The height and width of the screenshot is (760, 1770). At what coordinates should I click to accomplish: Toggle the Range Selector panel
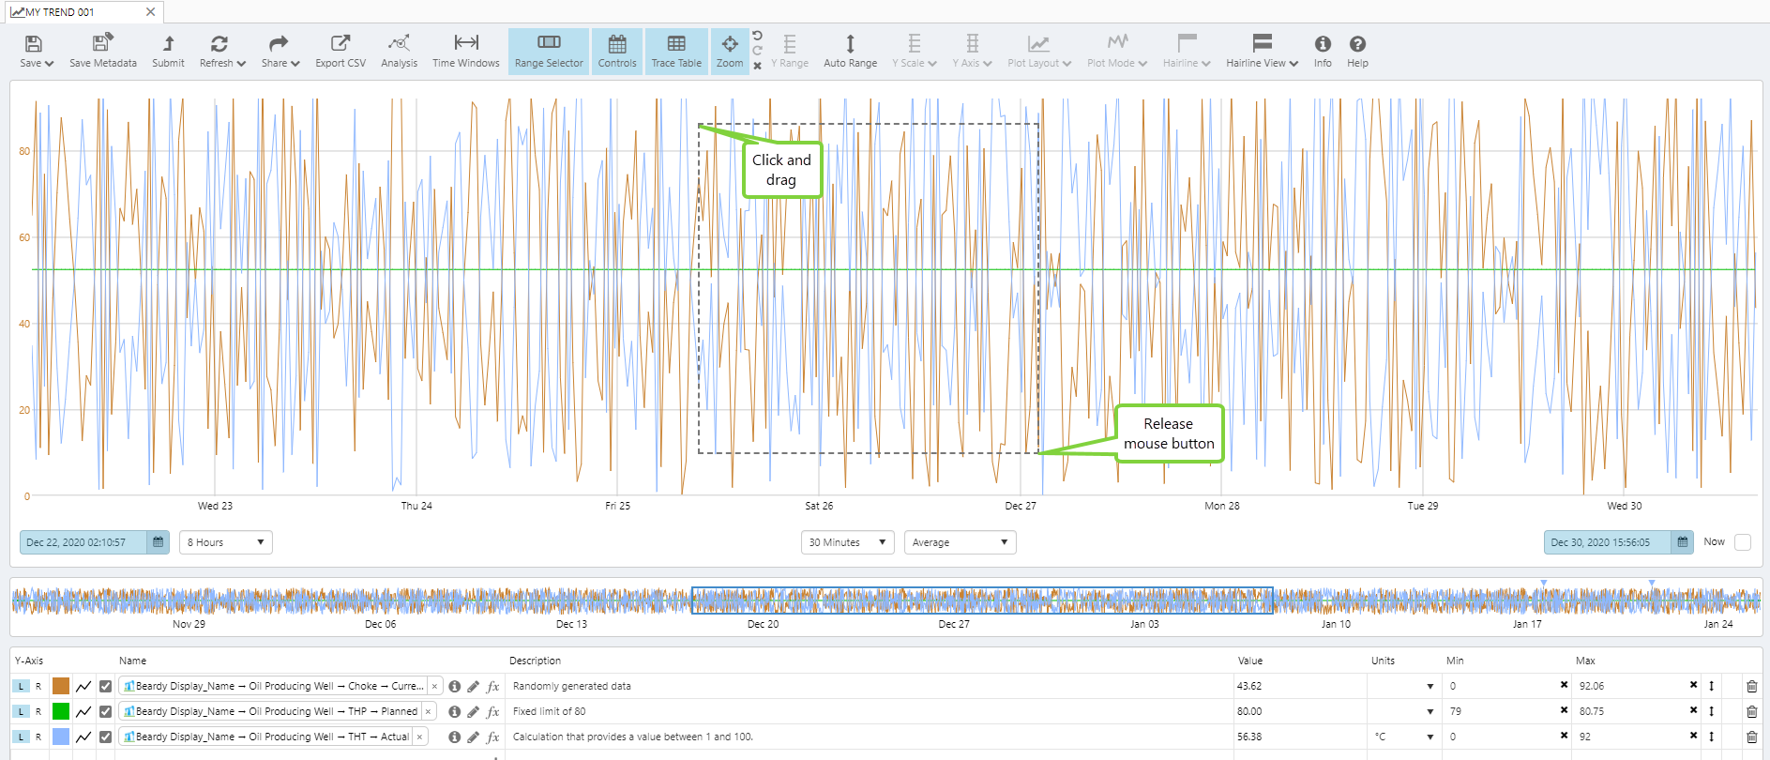(549, 51)
